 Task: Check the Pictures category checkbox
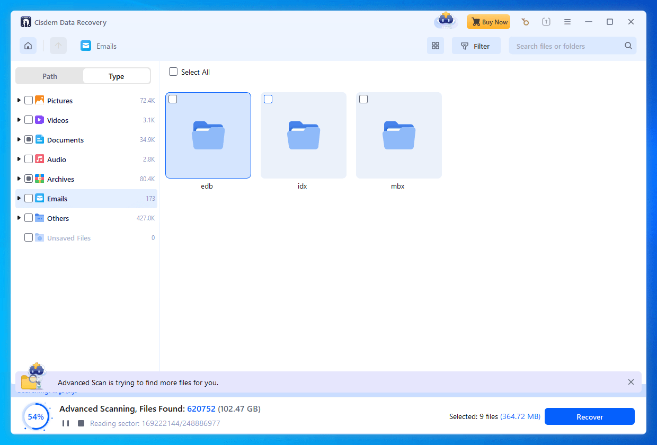(29, 101)
